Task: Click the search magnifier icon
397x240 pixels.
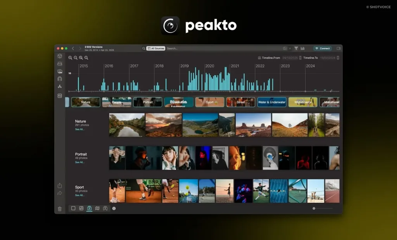Action: click(144, 48)
